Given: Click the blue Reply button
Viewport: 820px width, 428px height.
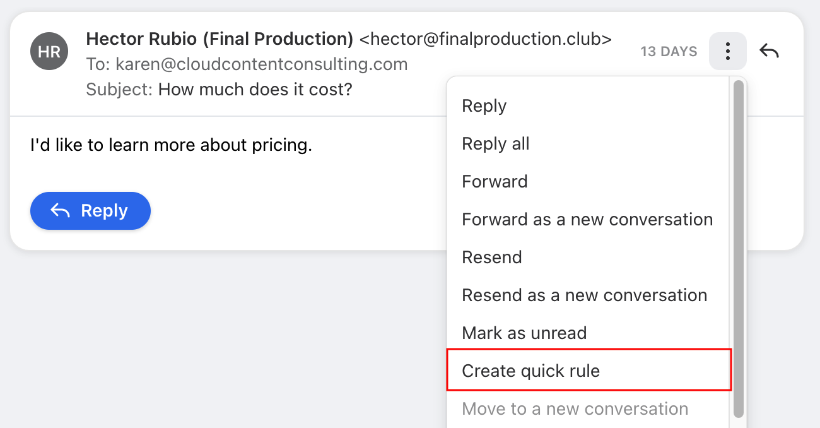Looking at the screenshot, I should pyautogui.click(x=90, y=211).
